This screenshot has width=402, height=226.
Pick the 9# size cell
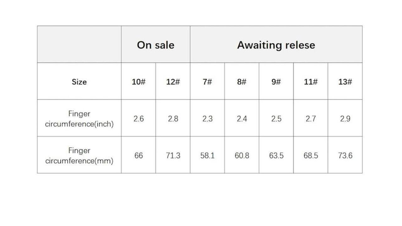pyautogui.click(x=276, y=82)
